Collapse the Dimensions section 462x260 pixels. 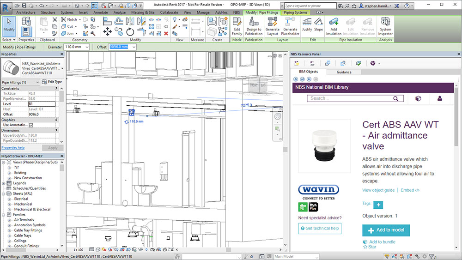[56, 130]
